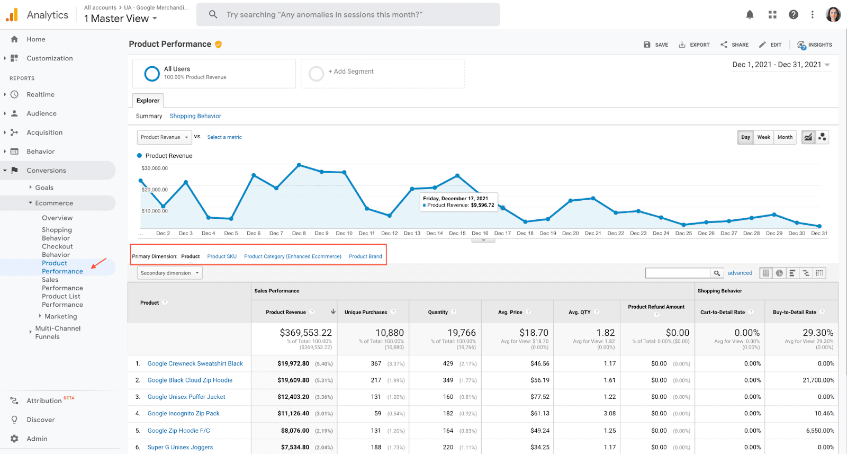Viewport: 847px width, 454px height.
Task: Open Google Crewneck Sweatshirt Black product link
Action: point(195,364)
